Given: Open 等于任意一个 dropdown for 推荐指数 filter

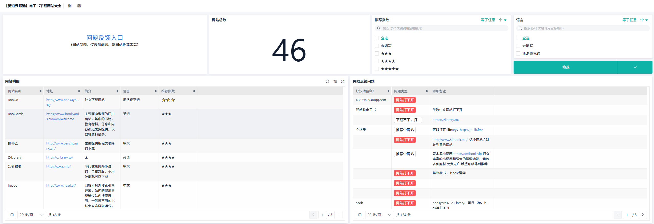Looking at the screenshot, I should (493, 20).
